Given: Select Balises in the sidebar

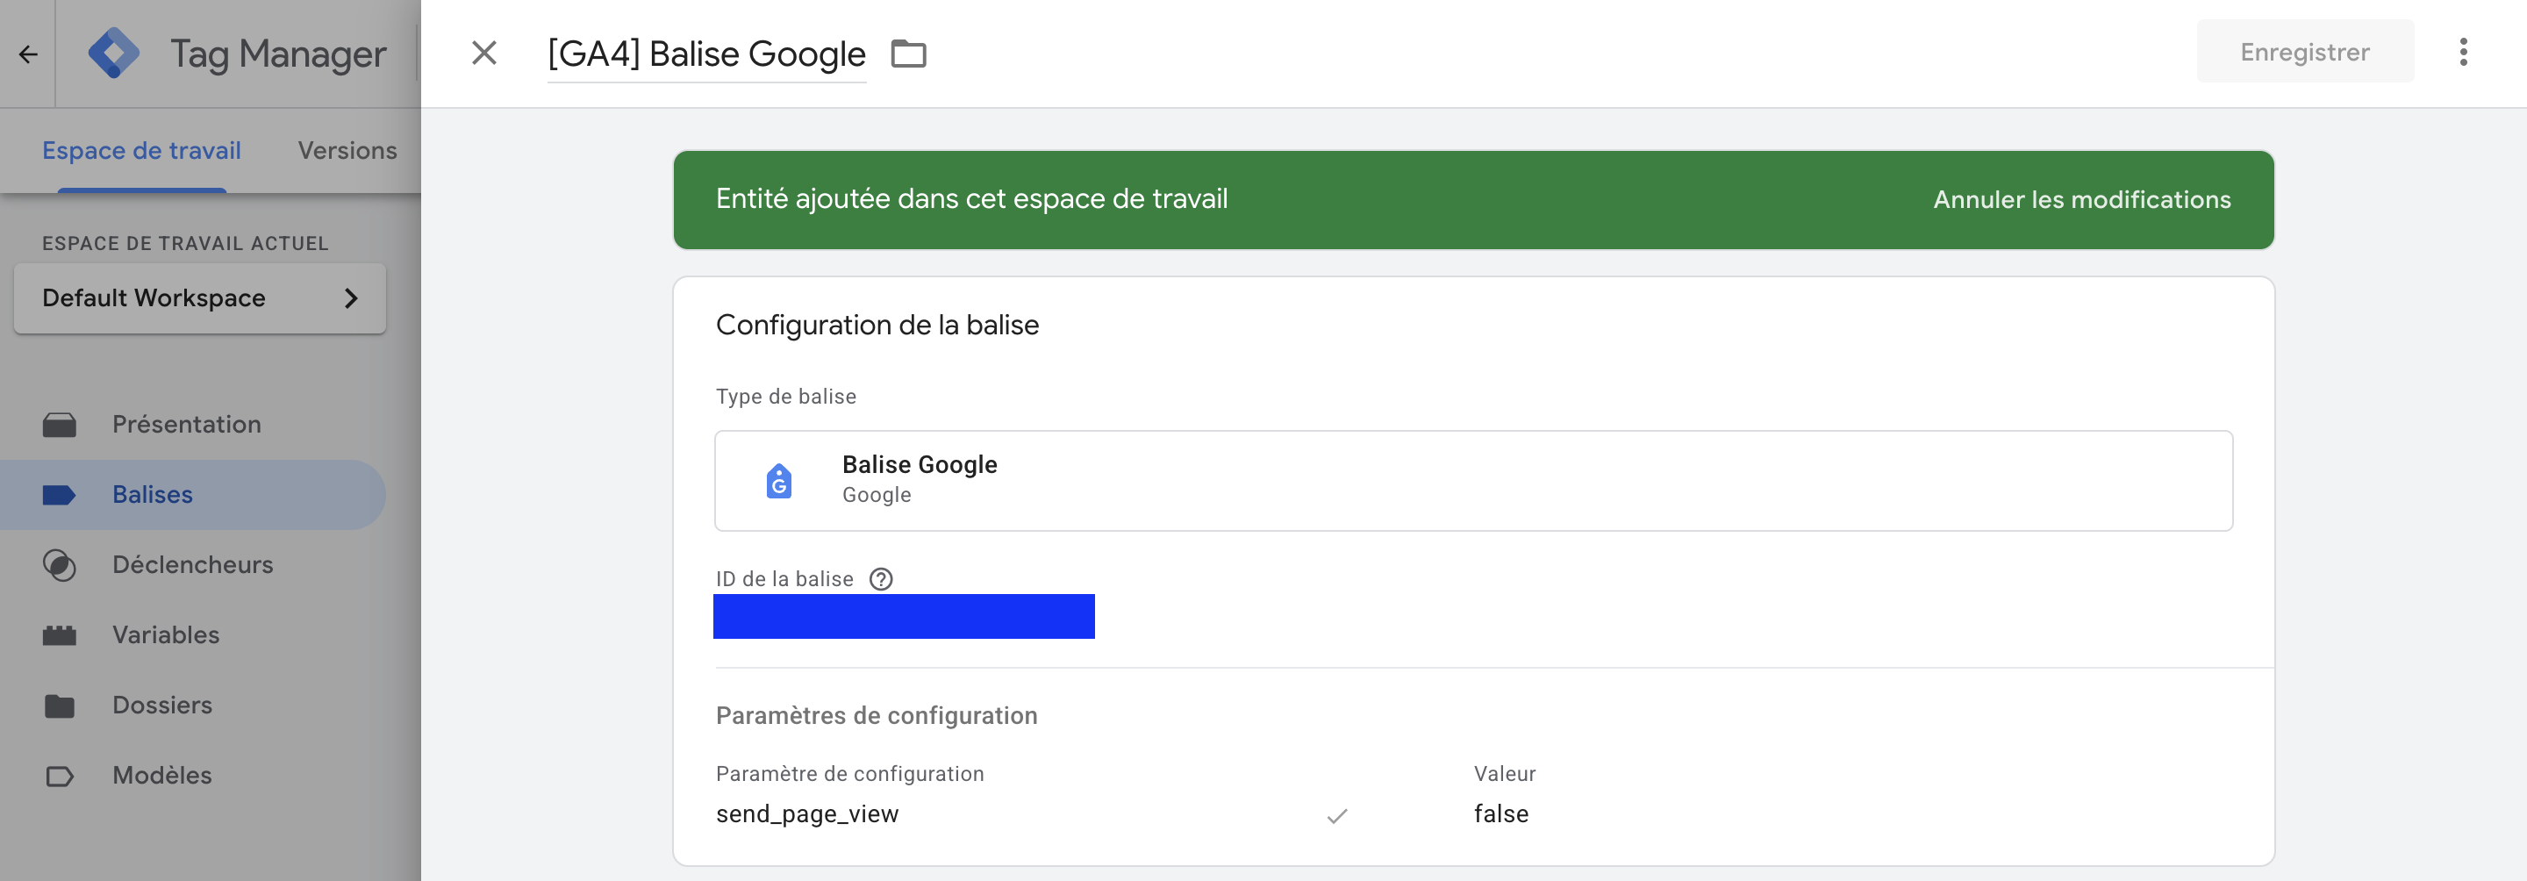Looking at the screenshot, I should (x=153, y=494).
